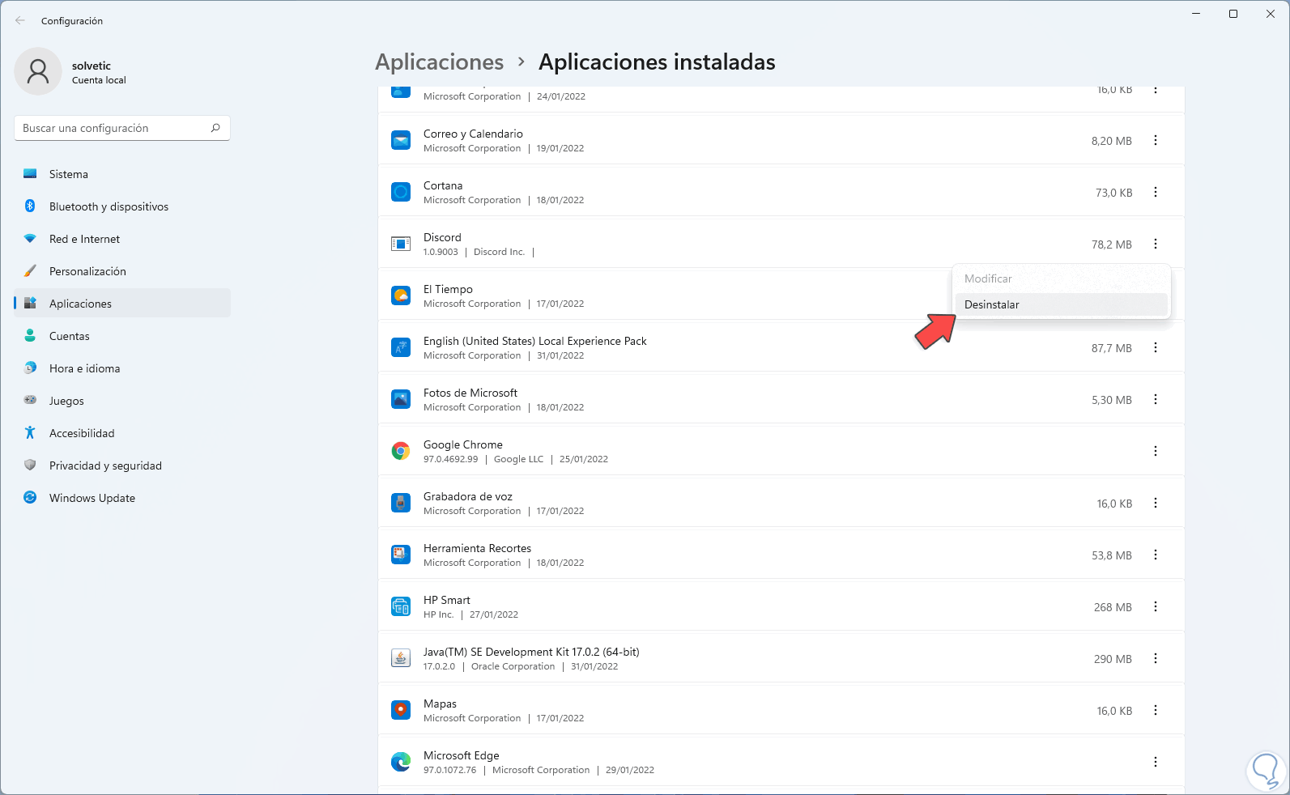Open options menu for Fotos de Microsoft
Image resolution: width=1290 pixels, height=795 pixels.
tap(1156, 400)
